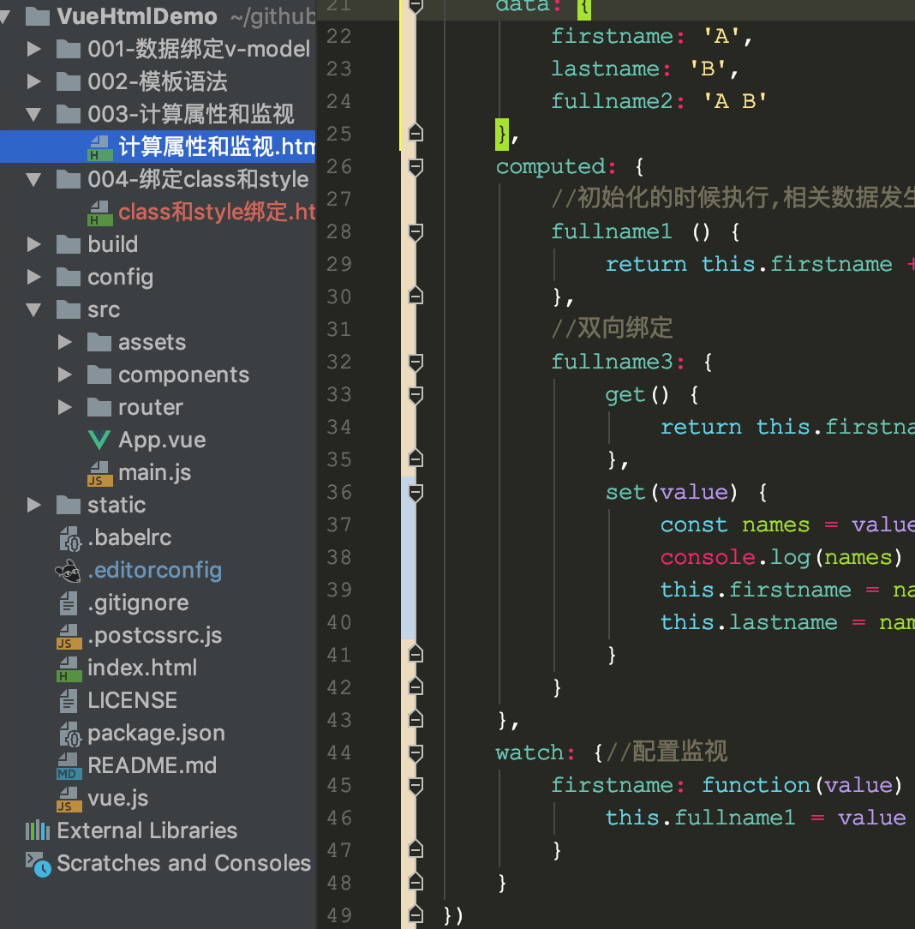Collapse the watch block at line 44
Image resolution: width=915 pixels, height=929 pixels.
pos(416,752)
